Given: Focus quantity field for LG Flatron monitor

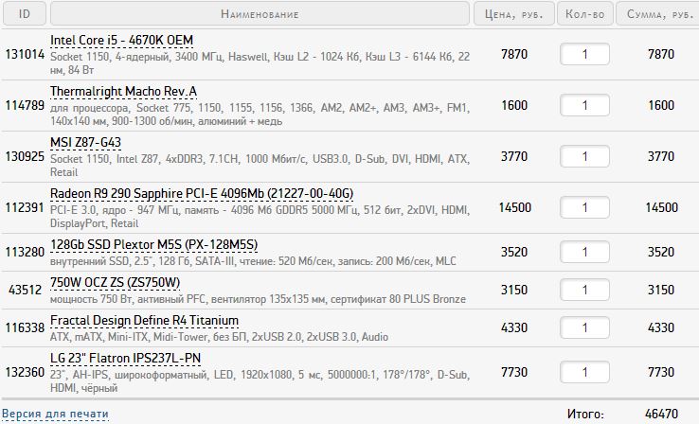Looking at the screenshot, I should click(585, 372).
